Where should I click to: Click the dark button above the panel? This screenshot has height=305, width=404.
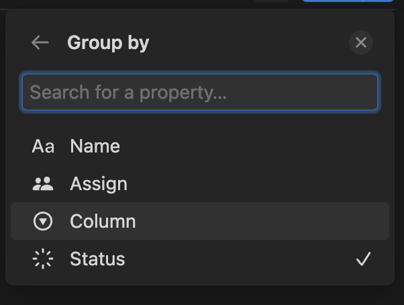click(x=272, y=1)
